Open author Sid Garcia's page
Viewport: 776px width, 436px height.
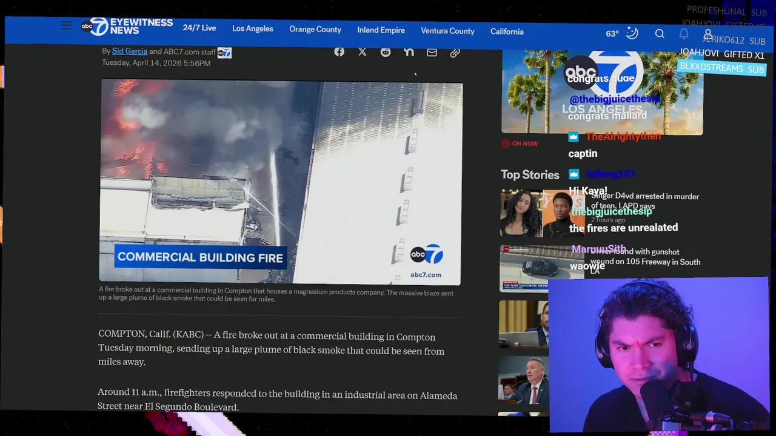[x=130, y=51]
